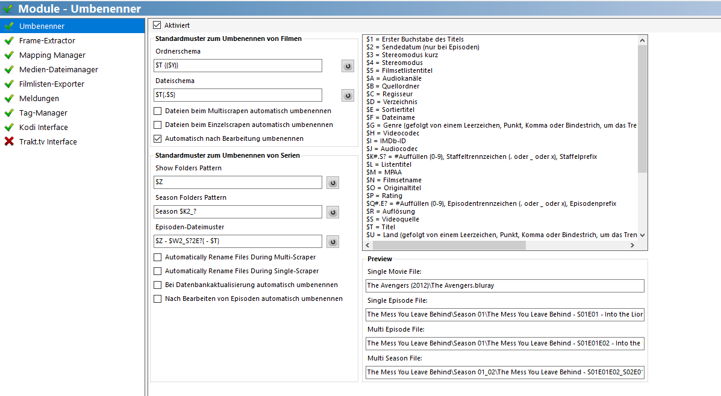Click the Ordnerschema input field
The width and height of the screenshot is (721, 396).
pos(238,65)
